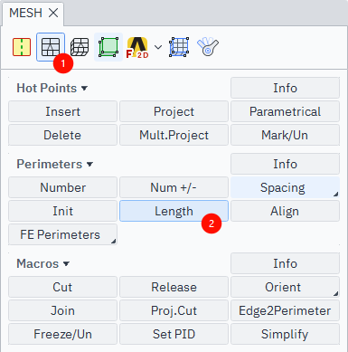Click the Length perimeter function
The width and height of the screenshot is (348, 352).
[174, 211]
